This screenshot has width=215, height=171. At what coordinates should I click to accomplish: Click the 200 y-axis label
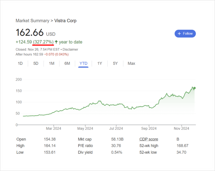coord(19,80)
